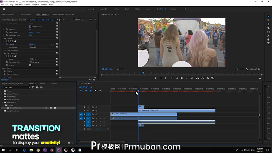
Task: Click Mark In bracket button
Action: [161, 78]
